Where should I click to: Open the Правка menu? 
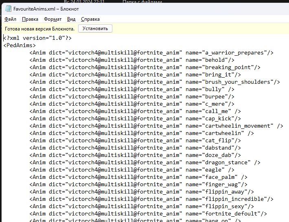[x=30, y=19]
